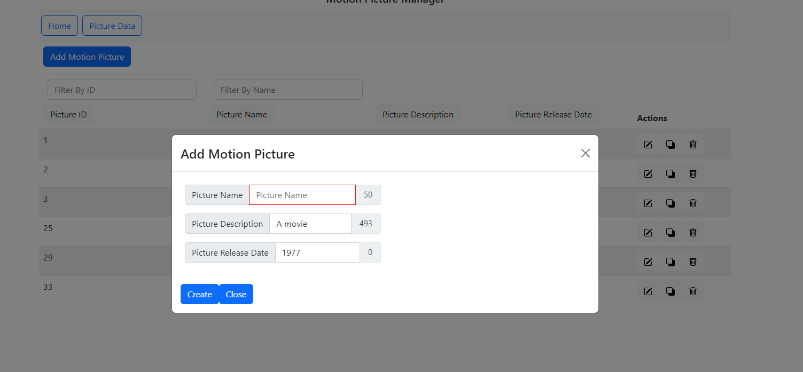Click inside the Filter By ID box
The height and width of the screenshot is (372, 803).
[x=122, y=90]
